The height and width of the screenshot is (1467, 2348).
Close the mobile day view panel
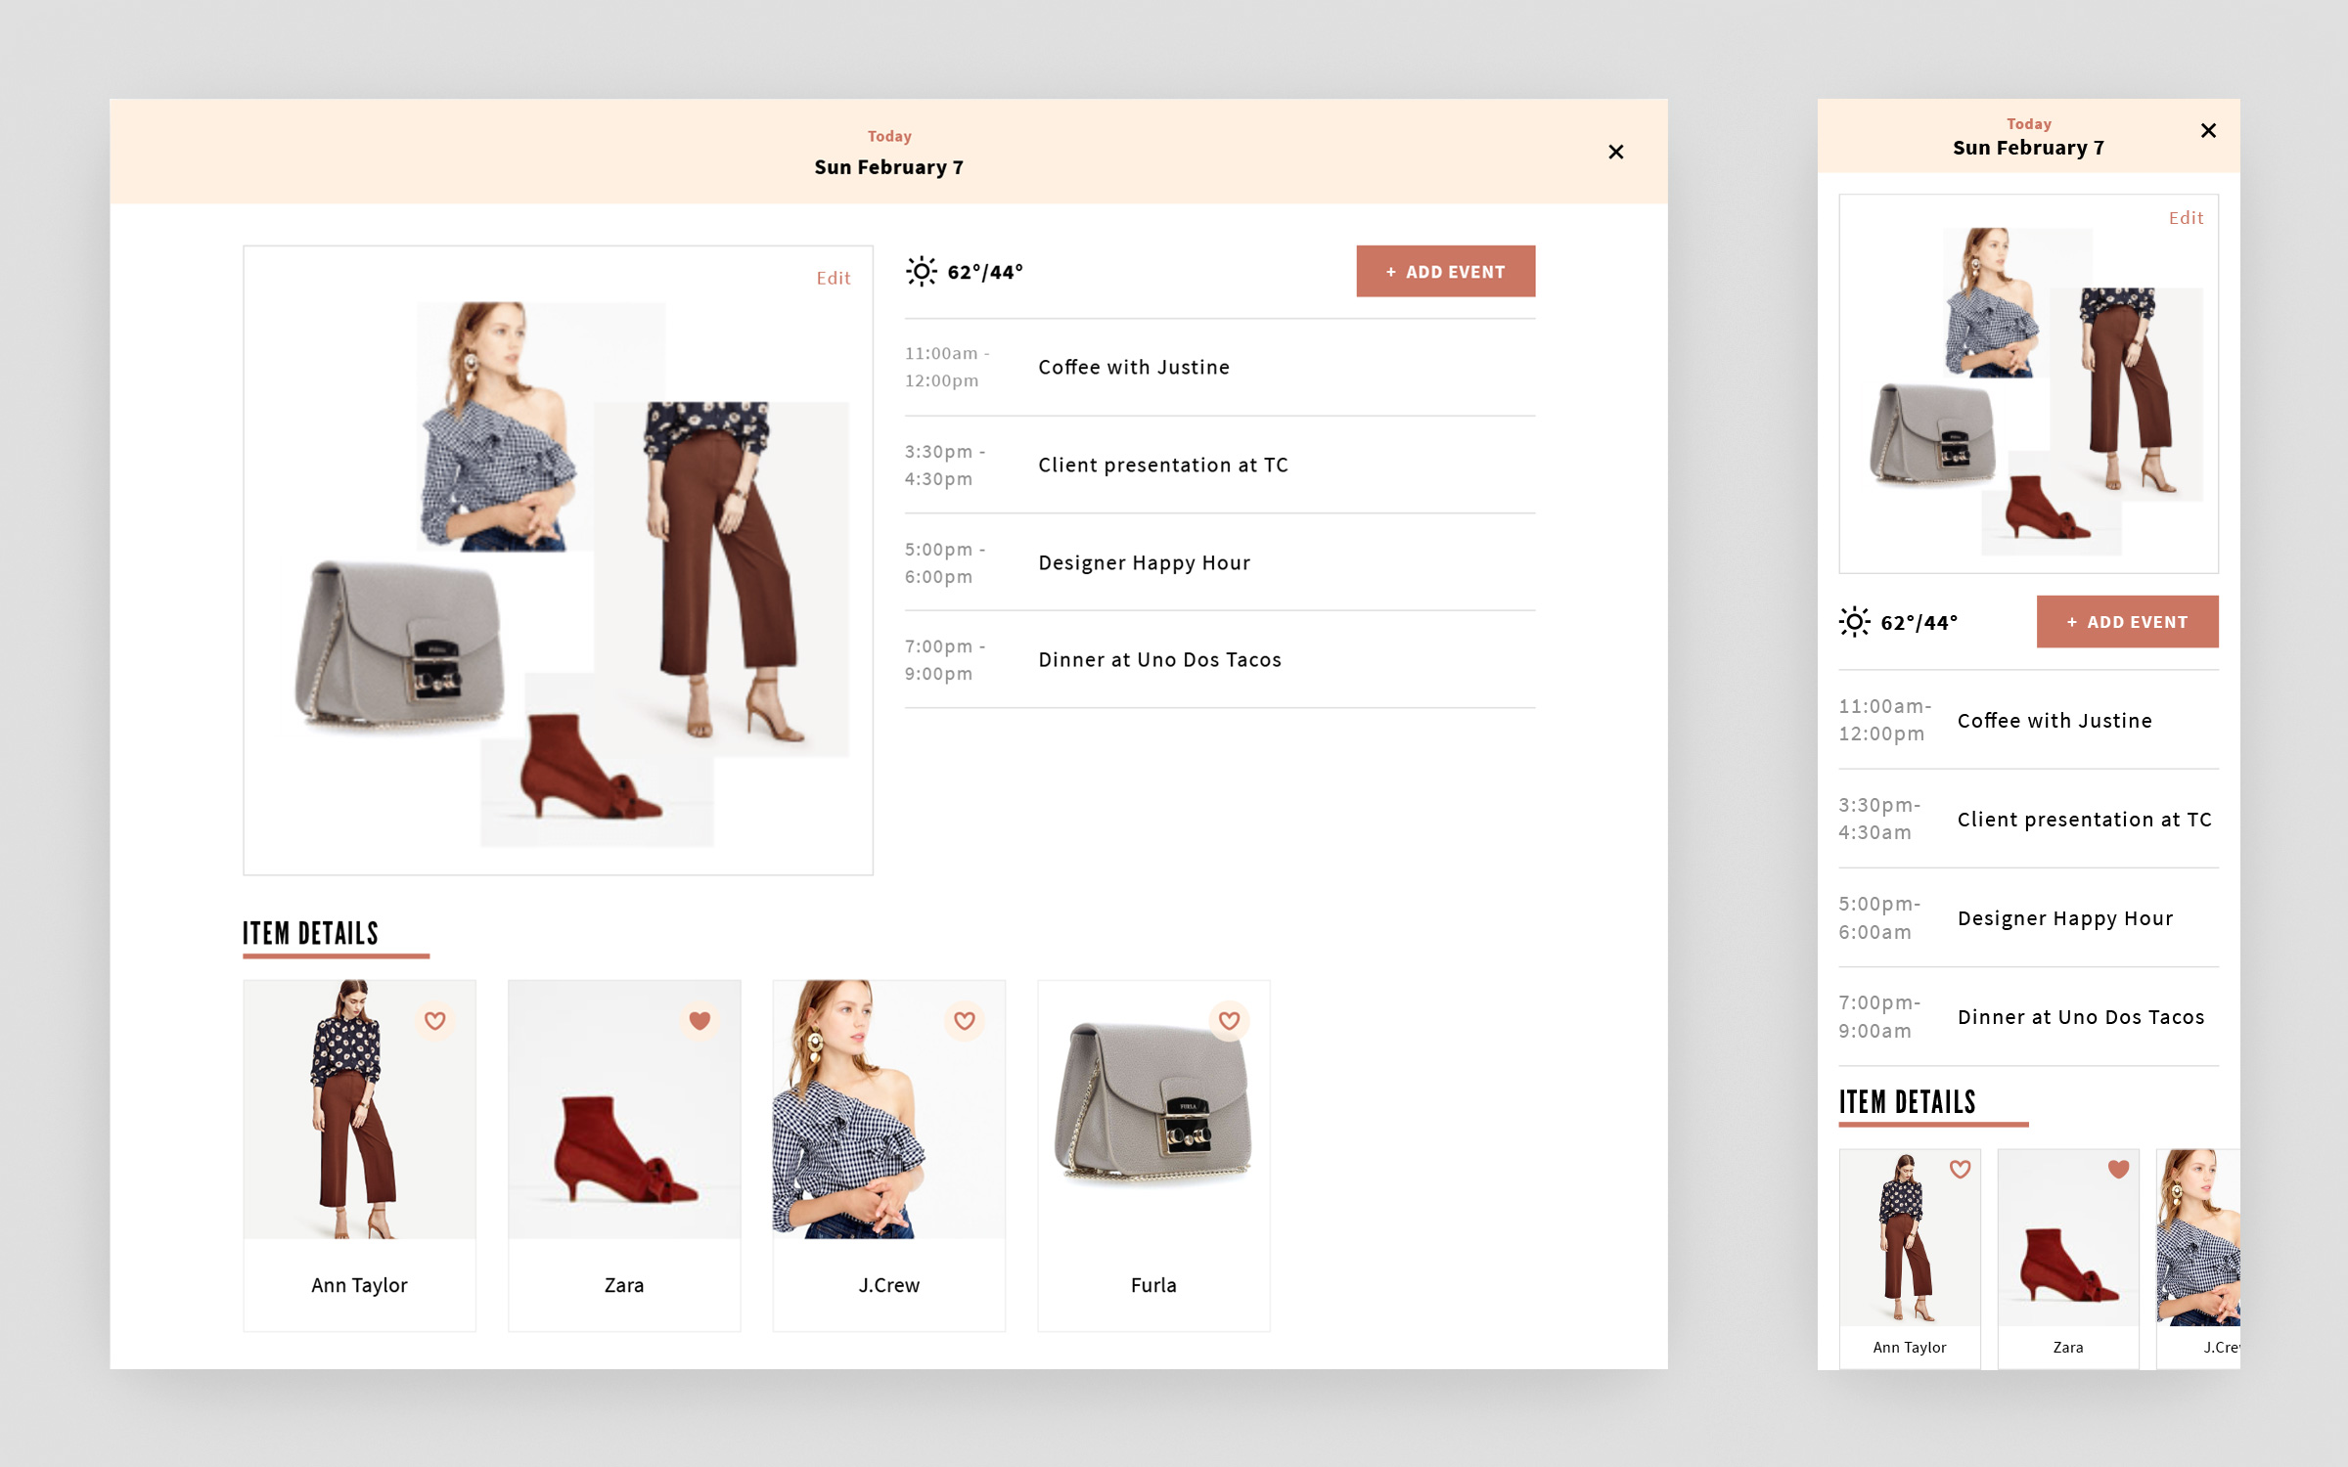tap(2208, 131)
